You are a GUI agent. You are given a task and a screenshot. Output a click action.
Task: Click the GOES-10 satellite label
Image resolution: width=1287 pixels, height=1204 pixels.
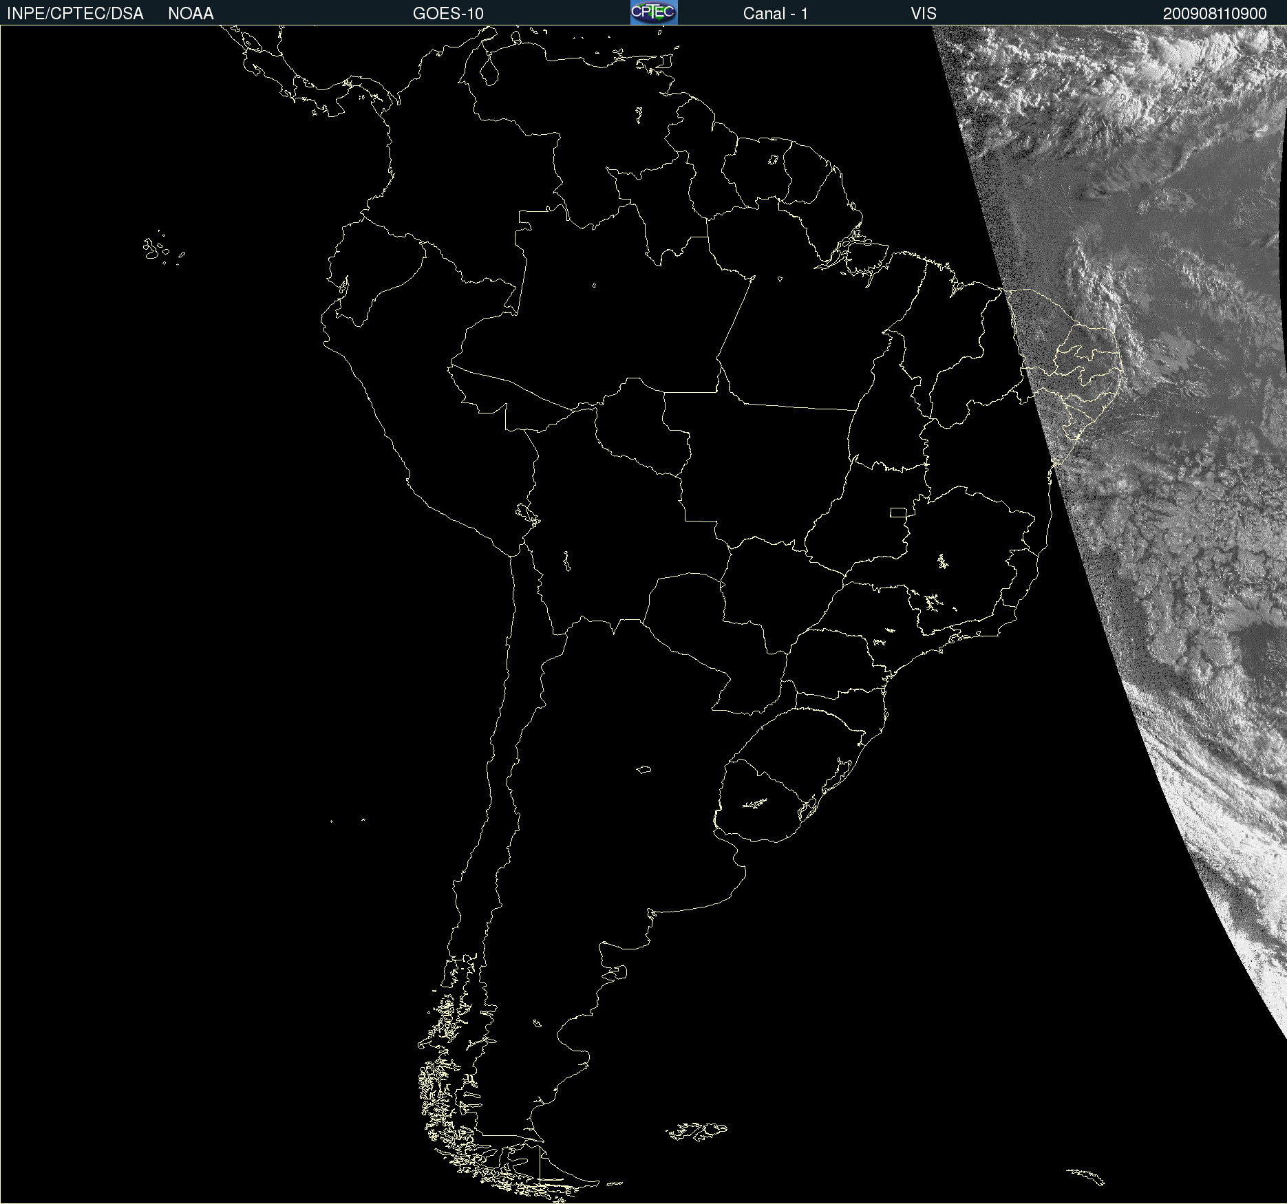coord(448,14)
